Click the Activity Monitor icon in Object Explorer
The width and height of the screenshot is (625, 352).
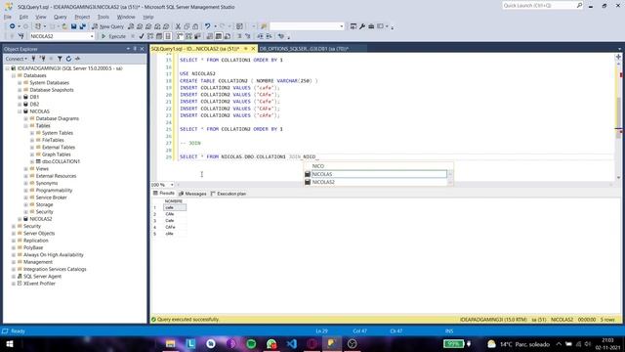point(78,59)
